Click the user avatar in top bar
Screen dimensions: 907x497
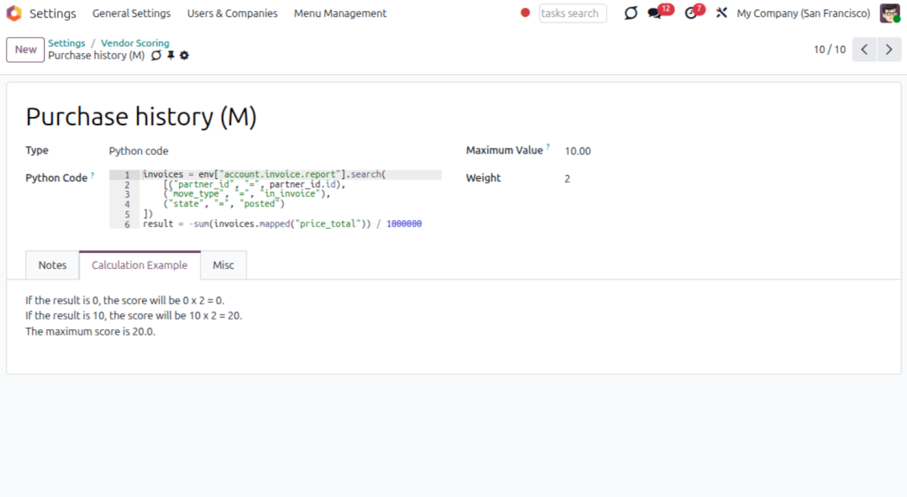tap(889, 14)
